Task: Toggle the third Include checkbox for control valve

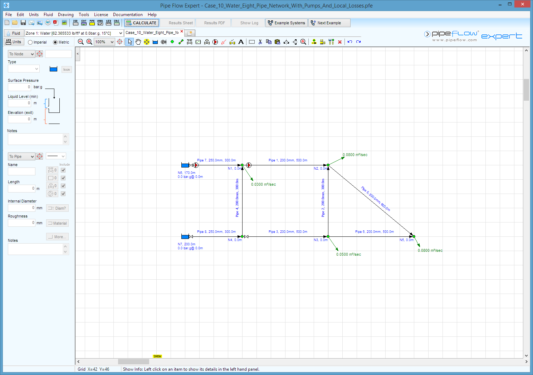Action: click(x=63, y=186)
